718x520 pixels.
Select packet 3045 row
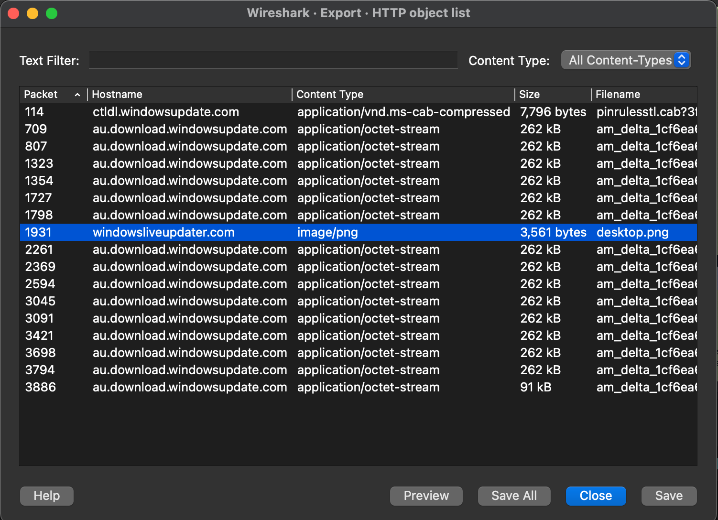[359, 301]
